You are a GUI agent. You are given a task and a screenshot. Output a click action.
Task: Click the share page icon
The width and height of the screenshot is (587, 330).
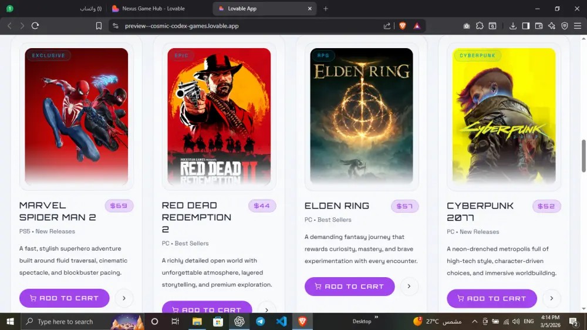[x=387, y=26]
